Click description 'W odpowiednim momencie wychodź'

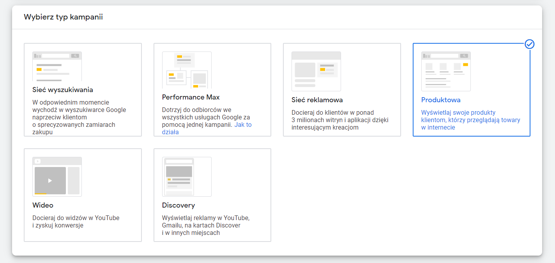(79, 117)
